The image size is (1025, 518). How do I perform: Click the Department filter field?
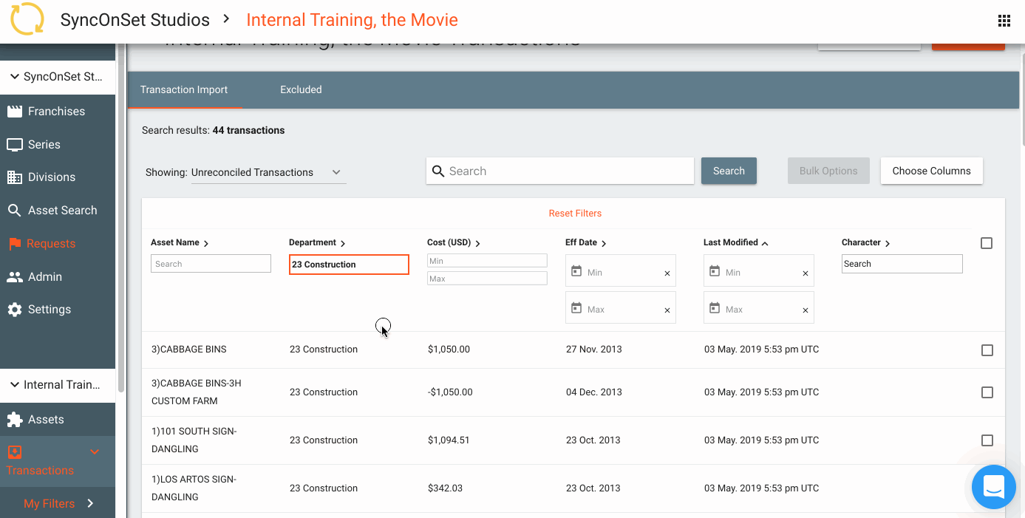[x=349, y=265]
